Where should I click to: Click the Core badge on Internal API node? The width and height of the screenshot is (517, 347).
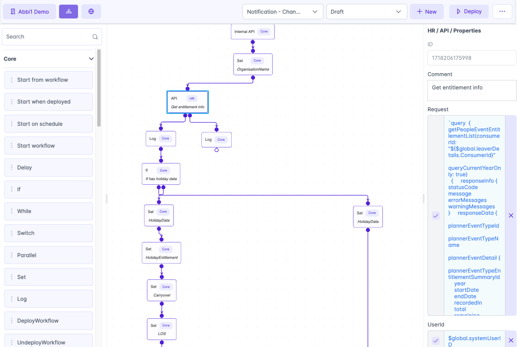pos(264,31)
